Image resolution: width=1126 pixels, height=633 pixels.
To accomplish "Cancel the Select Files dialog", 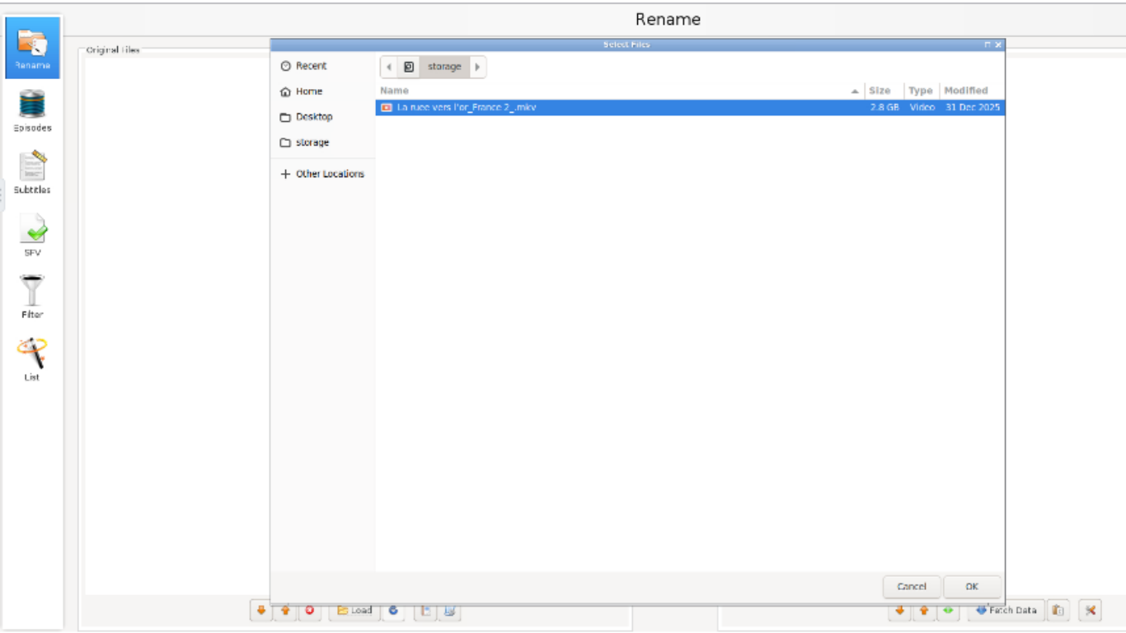I will 912,587.
